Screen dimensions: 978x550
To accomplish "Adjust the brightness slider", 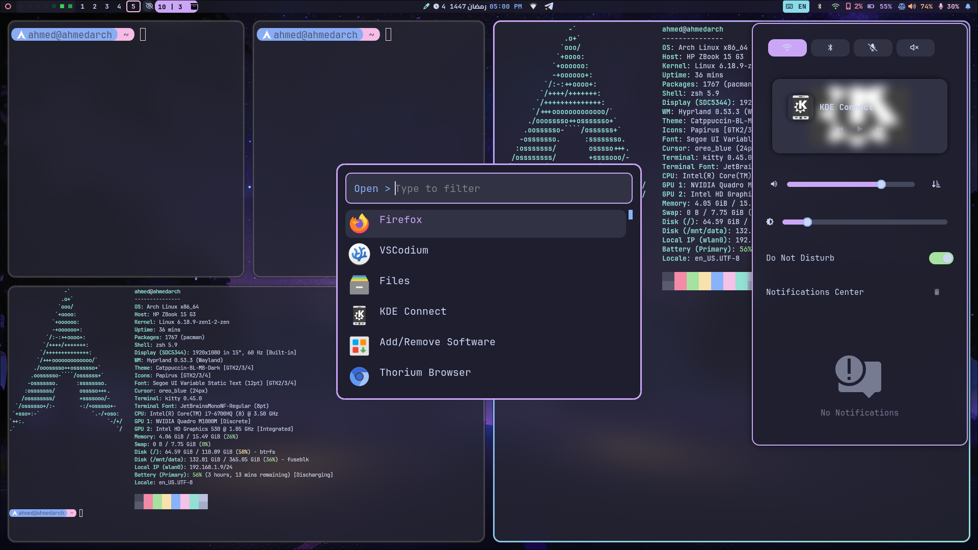I will (807, 222).
